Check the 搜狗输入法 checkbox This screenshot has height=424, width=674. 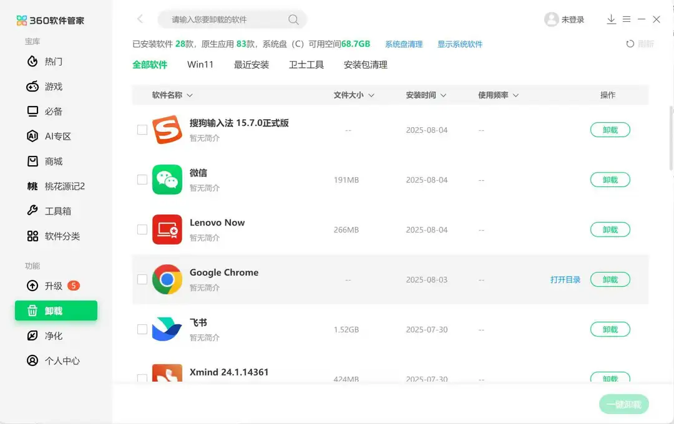(x=142, y=130)
